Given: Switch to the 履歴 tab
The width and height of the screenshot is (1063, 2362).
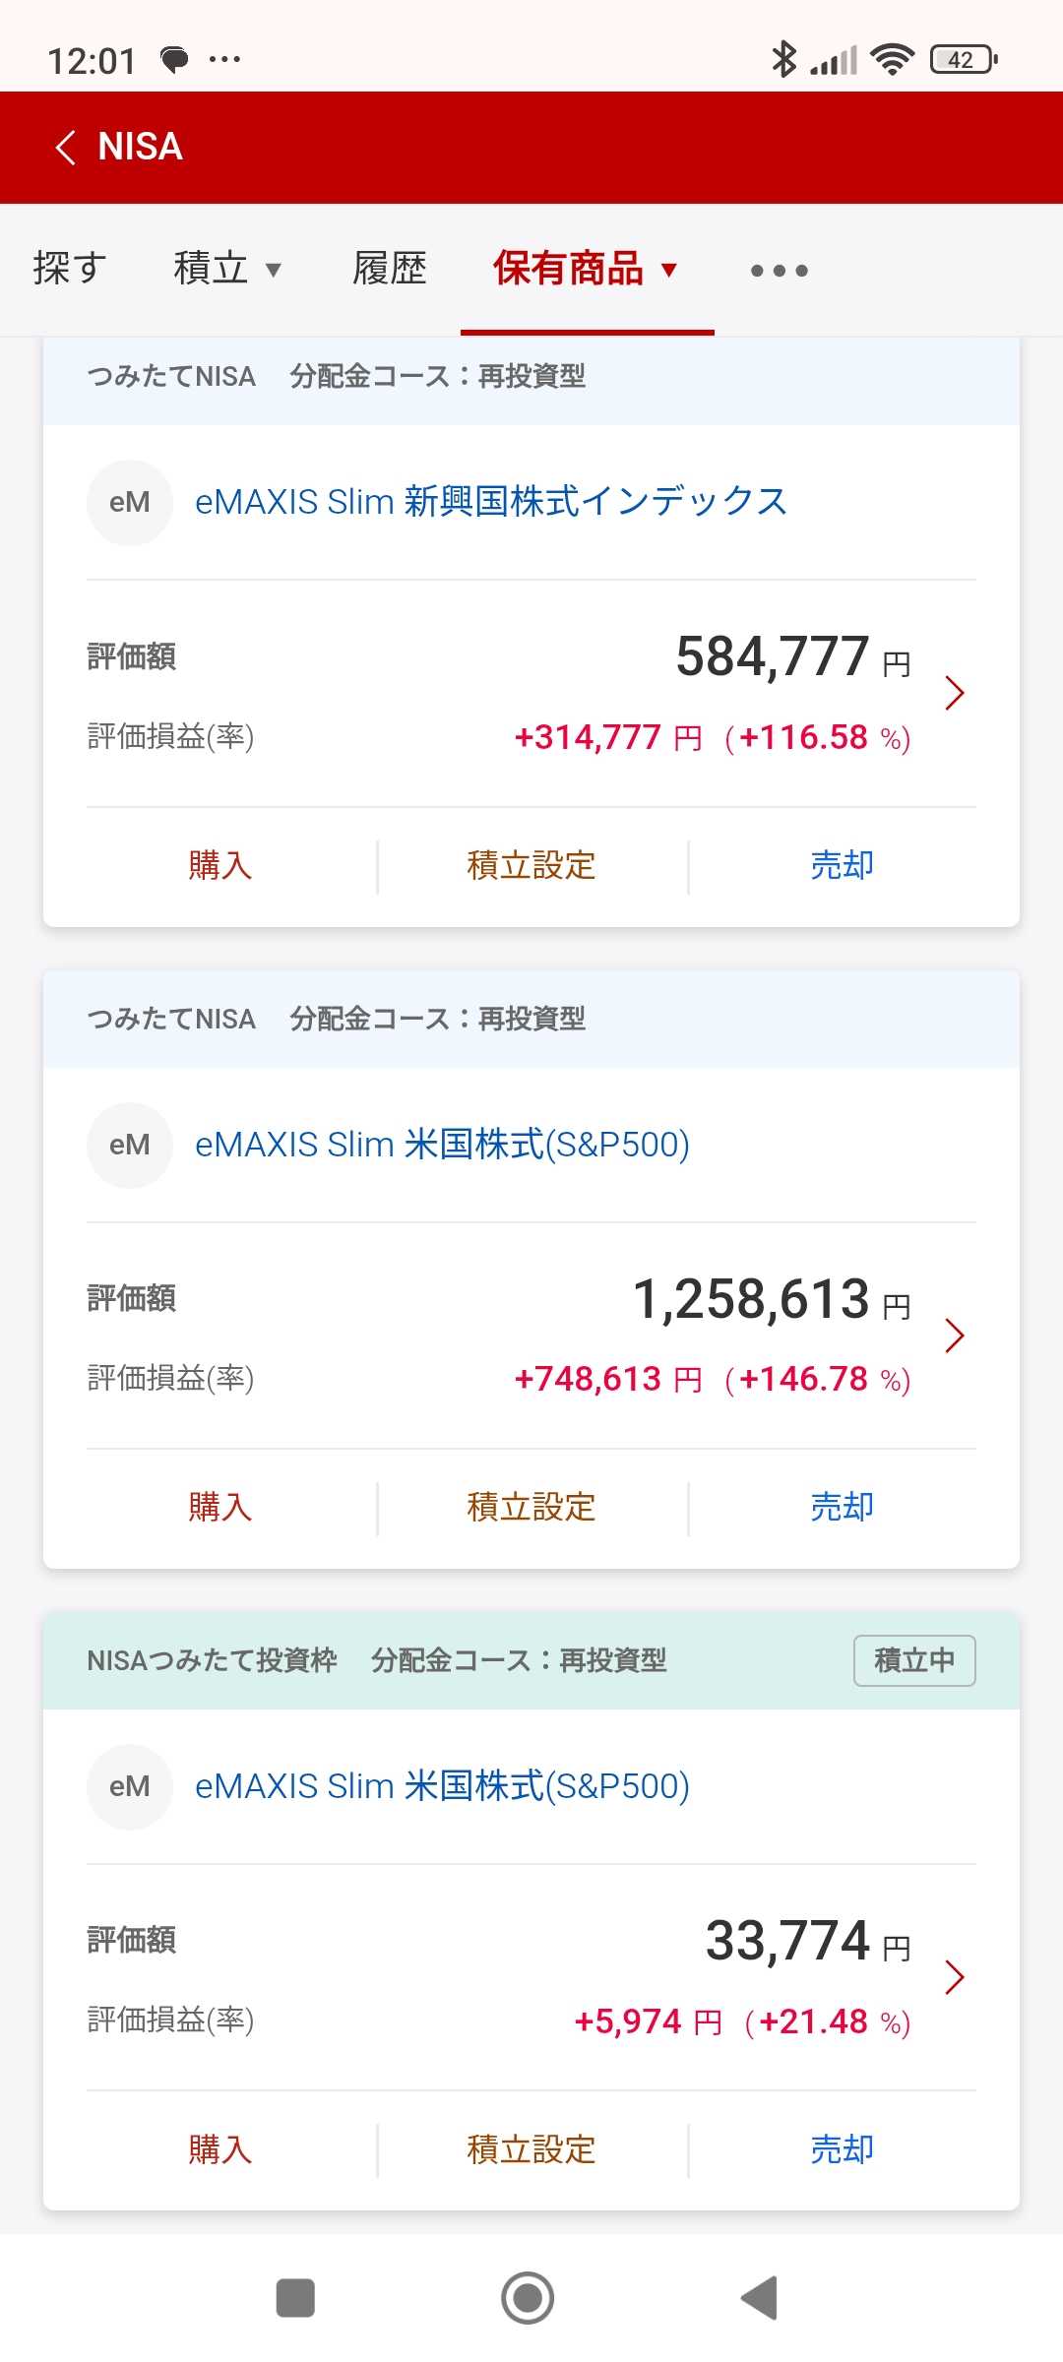Looking at the screenshot, I should click(x=390, y=269).
